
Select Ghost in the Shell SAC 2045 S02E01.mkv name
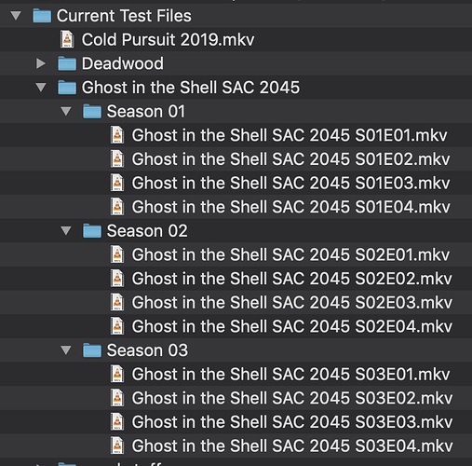coord(290,255)
